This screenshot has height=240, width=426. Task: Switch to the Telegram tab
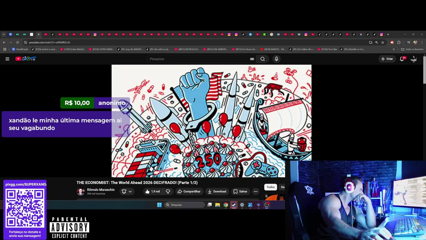[x=250, y=34]
